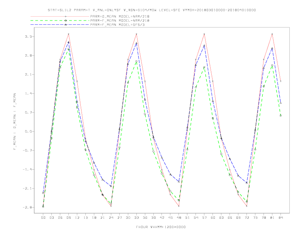Click blue GFS/3 triangle point at hour 24
The width and height of the screenshot is (306, 237).
(x=111, y=186)
